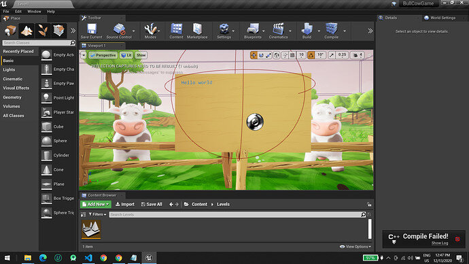This screenshot has height=264, width=469.
Task: Open the Settings toolbar icon
Action: coord(224,31)
